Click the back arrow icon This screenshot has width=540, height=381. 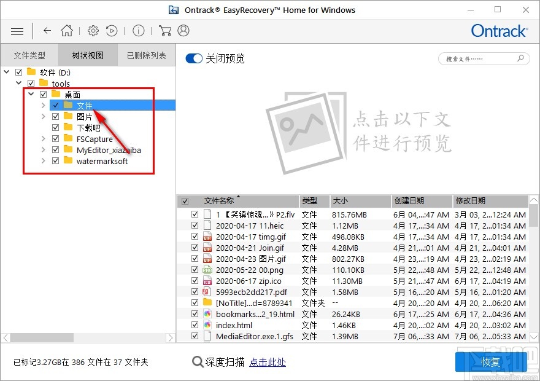[x=47, y=31]
